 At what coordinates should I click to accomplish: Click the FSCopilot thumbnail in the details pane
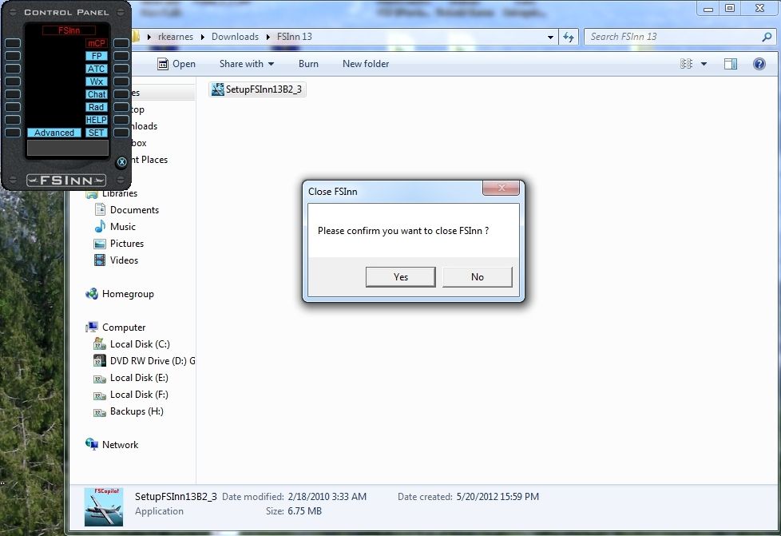(x=104, y=506)
